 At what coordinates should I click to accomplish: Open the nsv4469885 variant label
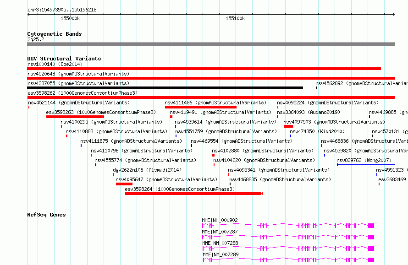[388, 112]
